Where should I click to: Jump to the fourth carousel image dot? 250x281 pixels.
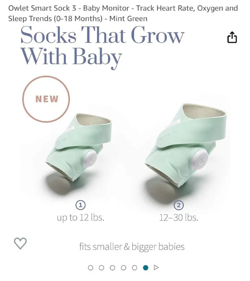tap(123, 268)
